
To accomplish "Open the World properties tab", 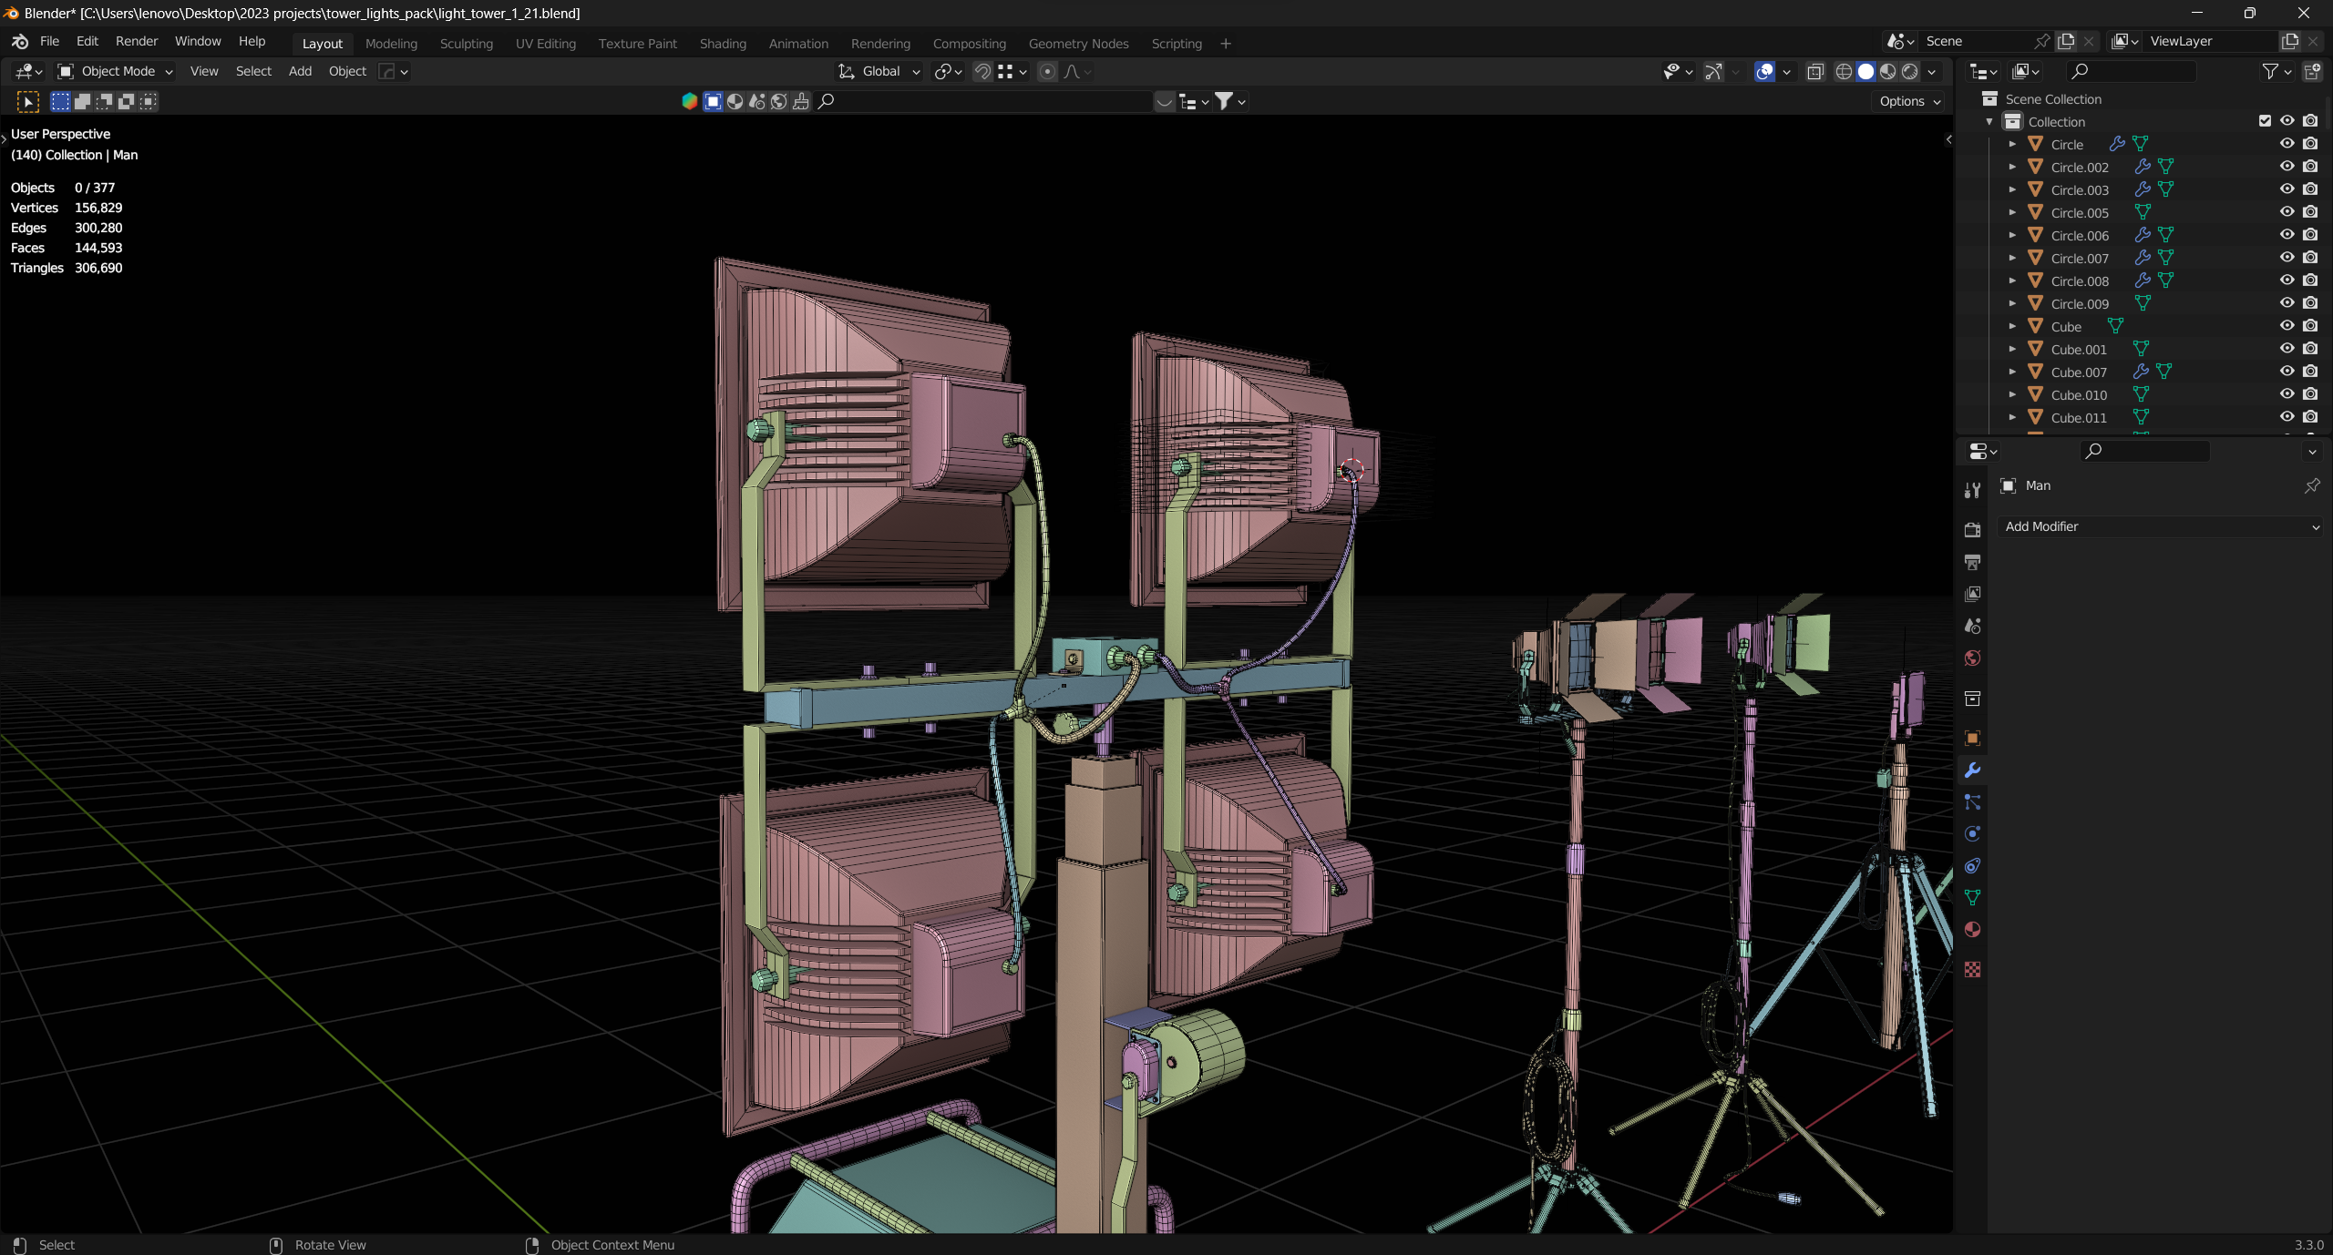I will [1972, 658].
